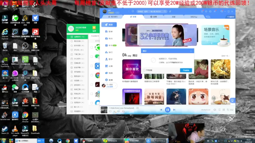Open the Downloads folder on desktop

click(35, 130)
